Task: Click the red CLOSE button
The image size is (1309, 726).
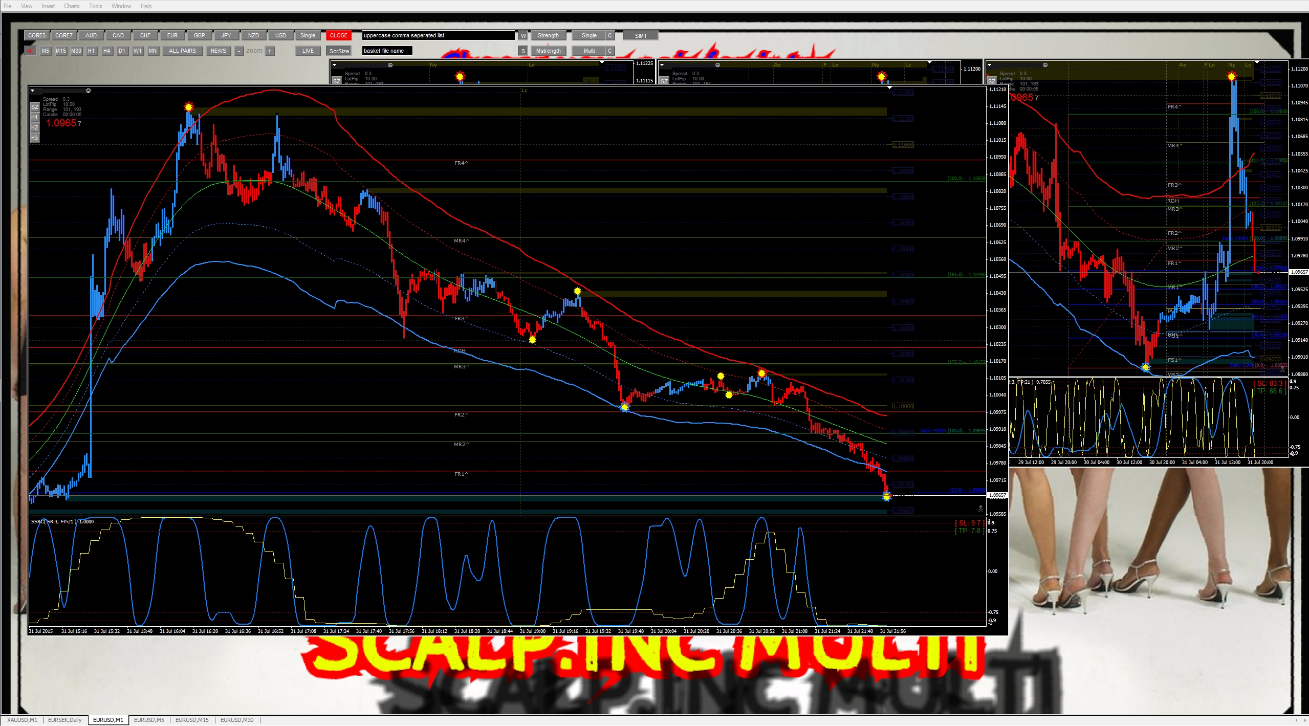Action: coord(338,35)
